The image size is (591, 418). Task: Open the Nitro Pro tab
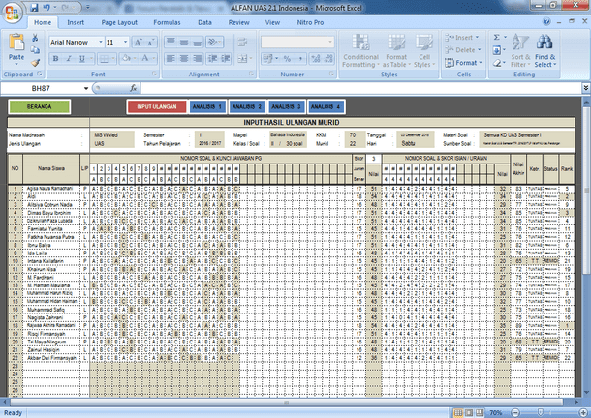click(x=310, y=22)
